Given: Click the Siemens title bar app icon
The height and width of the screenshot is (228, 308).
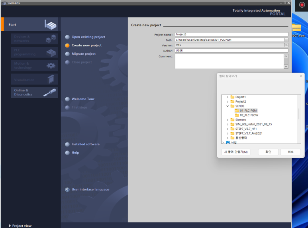Looking at the screenshot, I should coord(4,3).
